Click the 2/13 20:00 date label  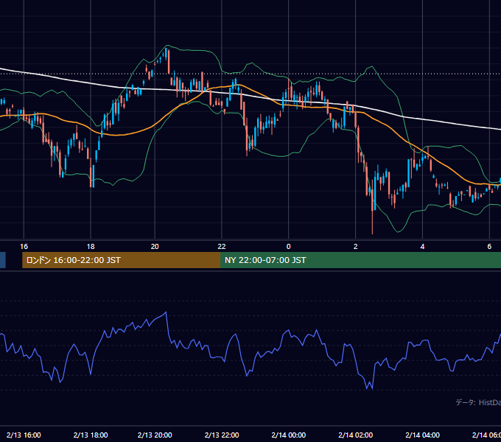155,435
